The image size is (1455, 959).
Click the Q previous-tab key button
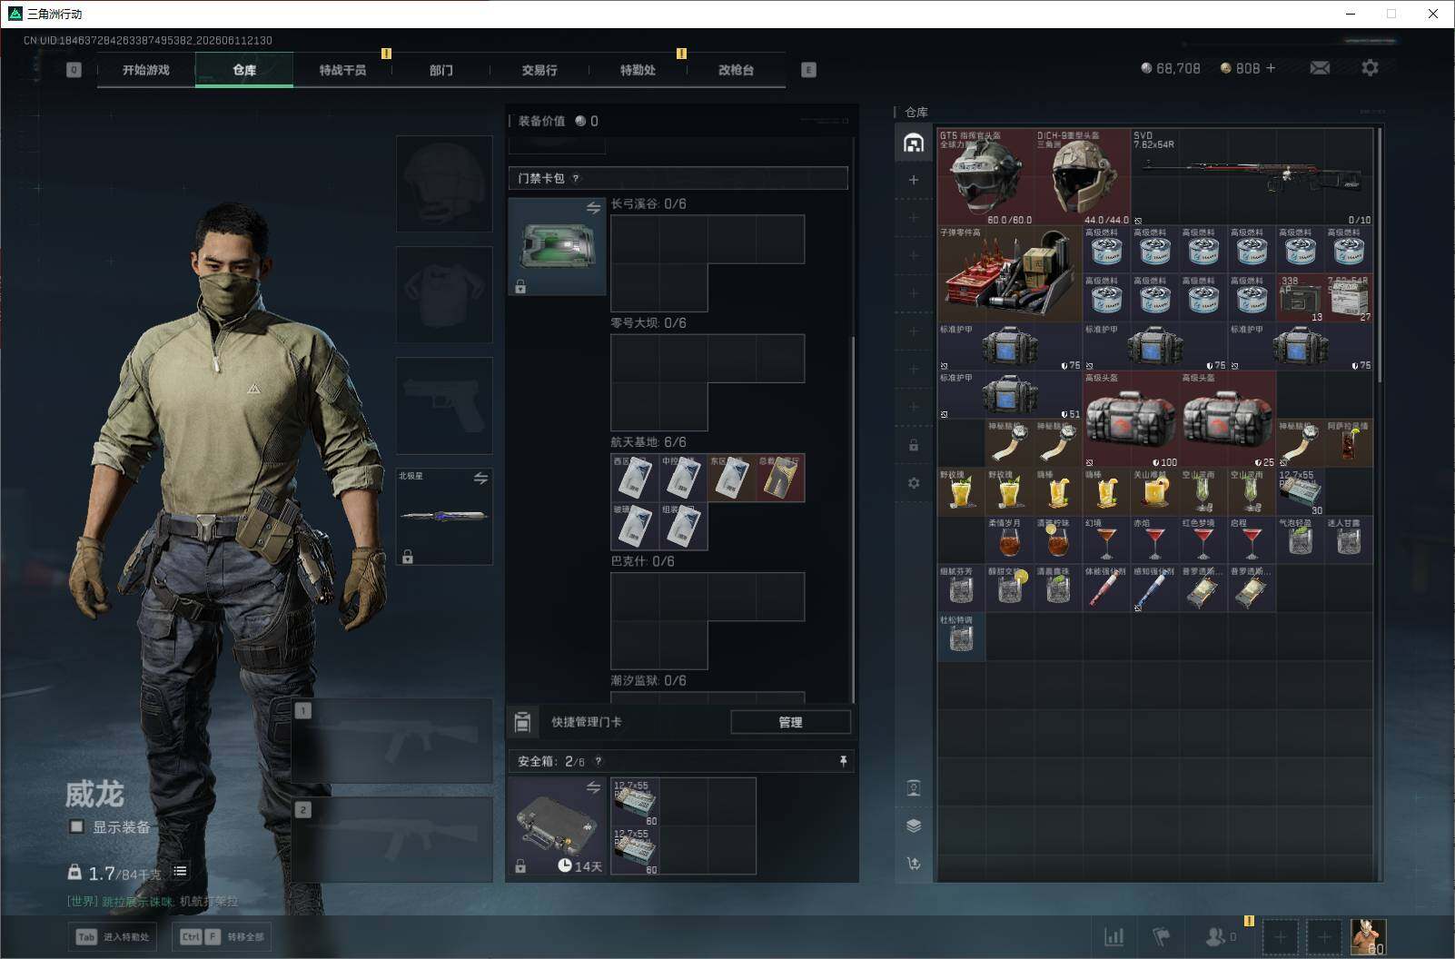pos(74,70)
